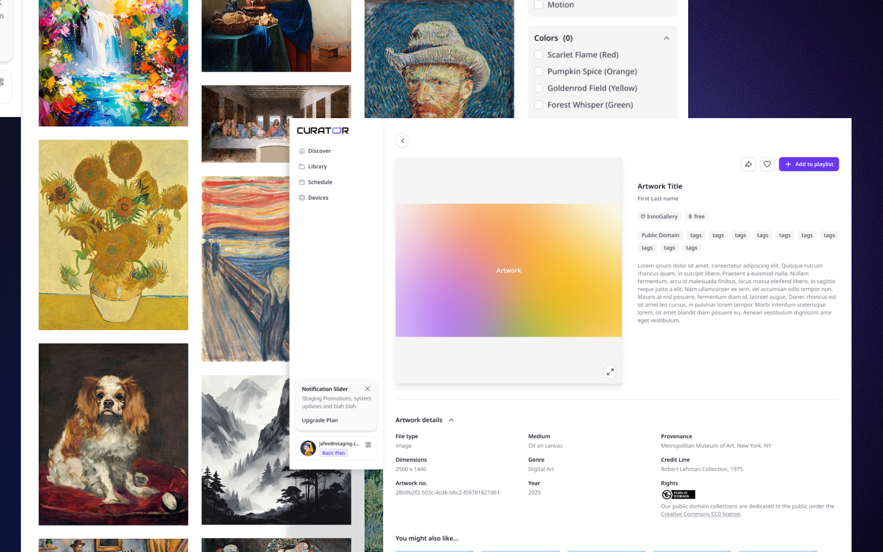The width and height of the screenshot is (883, 552).
Task: Favorite the artwork with heart icon
Action: pos(767,164)
